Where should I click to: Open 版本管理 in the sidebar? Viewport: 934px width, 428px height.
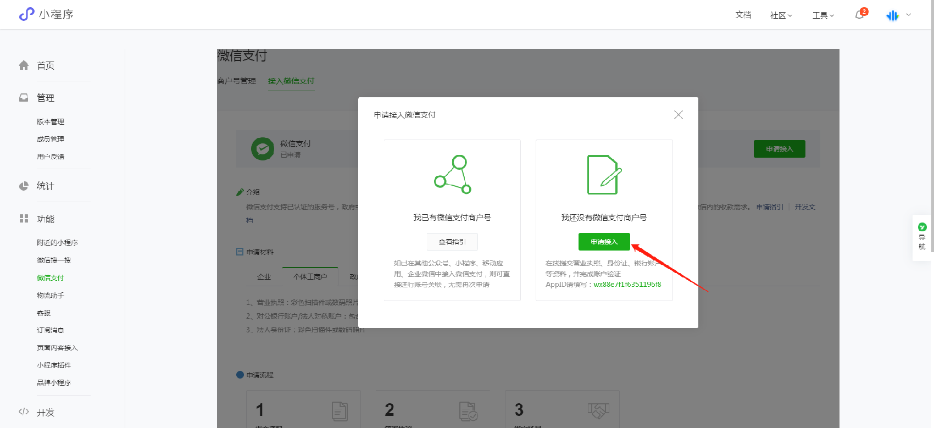[51, 122]
